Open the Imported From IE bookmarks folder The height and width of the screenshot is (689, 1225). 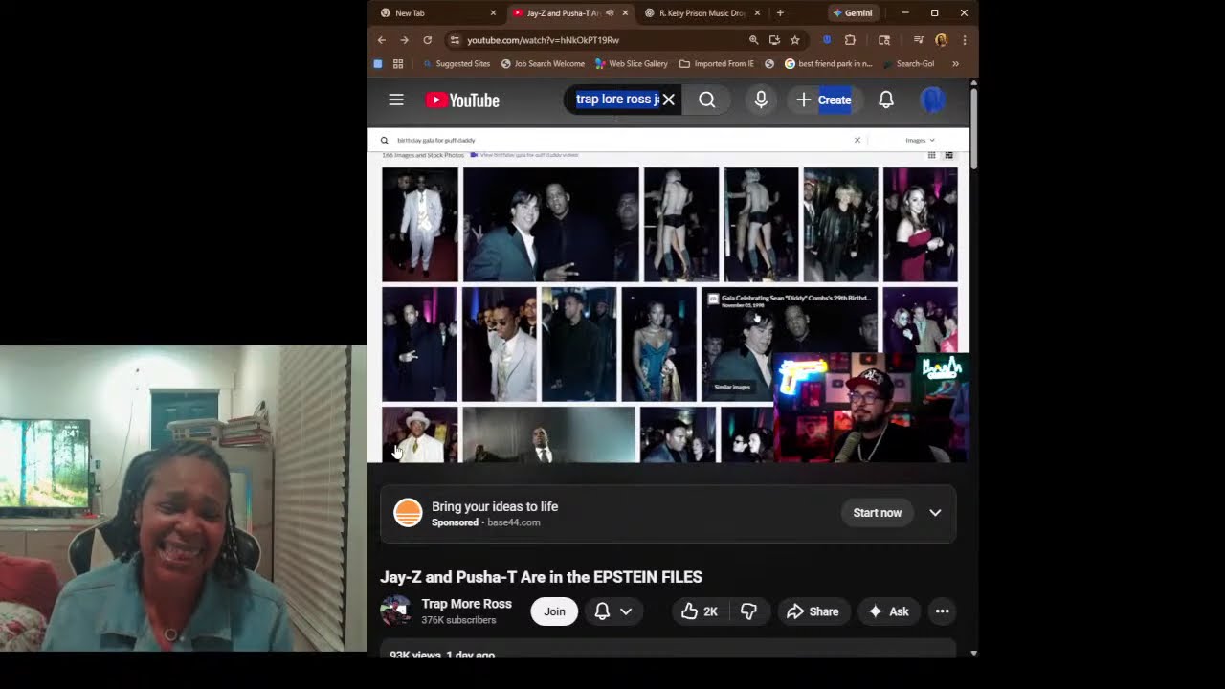[x=717, y=64]
